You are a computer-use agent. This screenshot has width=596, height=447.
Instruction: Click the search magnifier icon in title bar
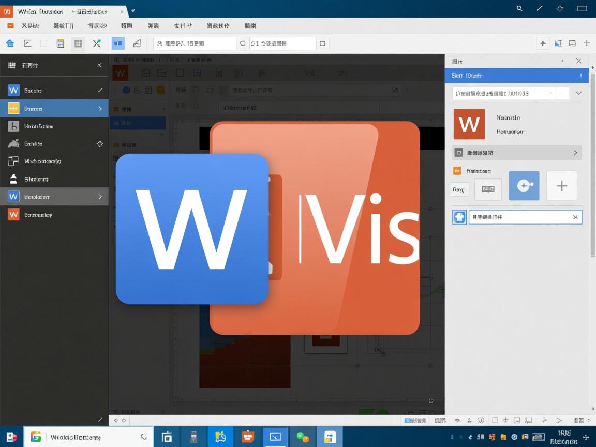point(519,9)
